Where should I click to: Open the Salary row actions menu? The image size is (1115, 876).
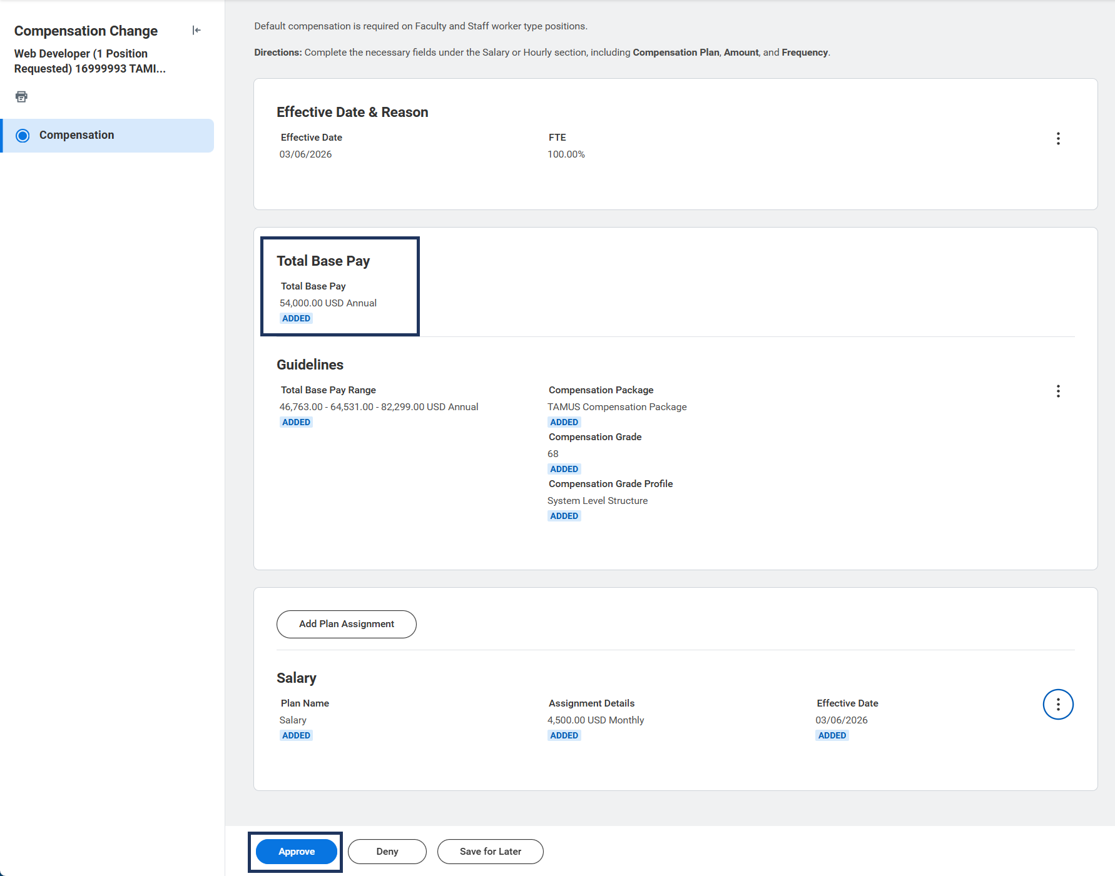pos(1058,705)
